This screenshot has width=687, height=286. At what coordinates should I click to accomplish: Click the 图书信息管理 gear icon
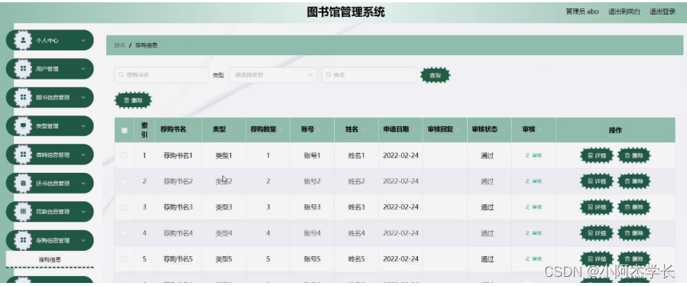pyautogui.click(x=23, y=97)
